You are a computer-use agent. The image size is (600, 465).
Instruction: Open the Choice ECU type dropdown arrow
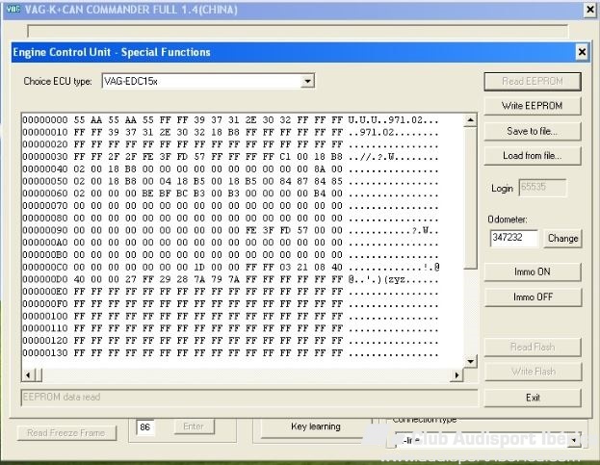point(307,81)
